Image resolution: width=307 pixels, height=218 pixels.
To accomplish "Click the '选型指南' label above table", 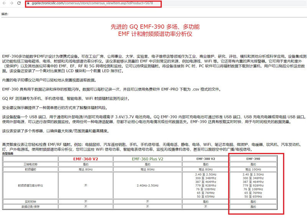I will 8,154.
